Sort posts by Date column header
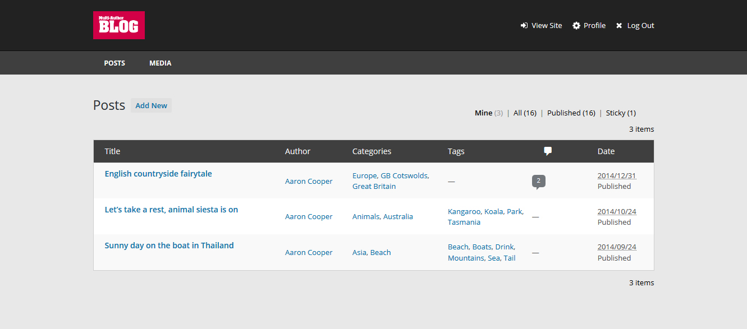The height and width of the screenshot is (329, 747). tap(606, 151)
